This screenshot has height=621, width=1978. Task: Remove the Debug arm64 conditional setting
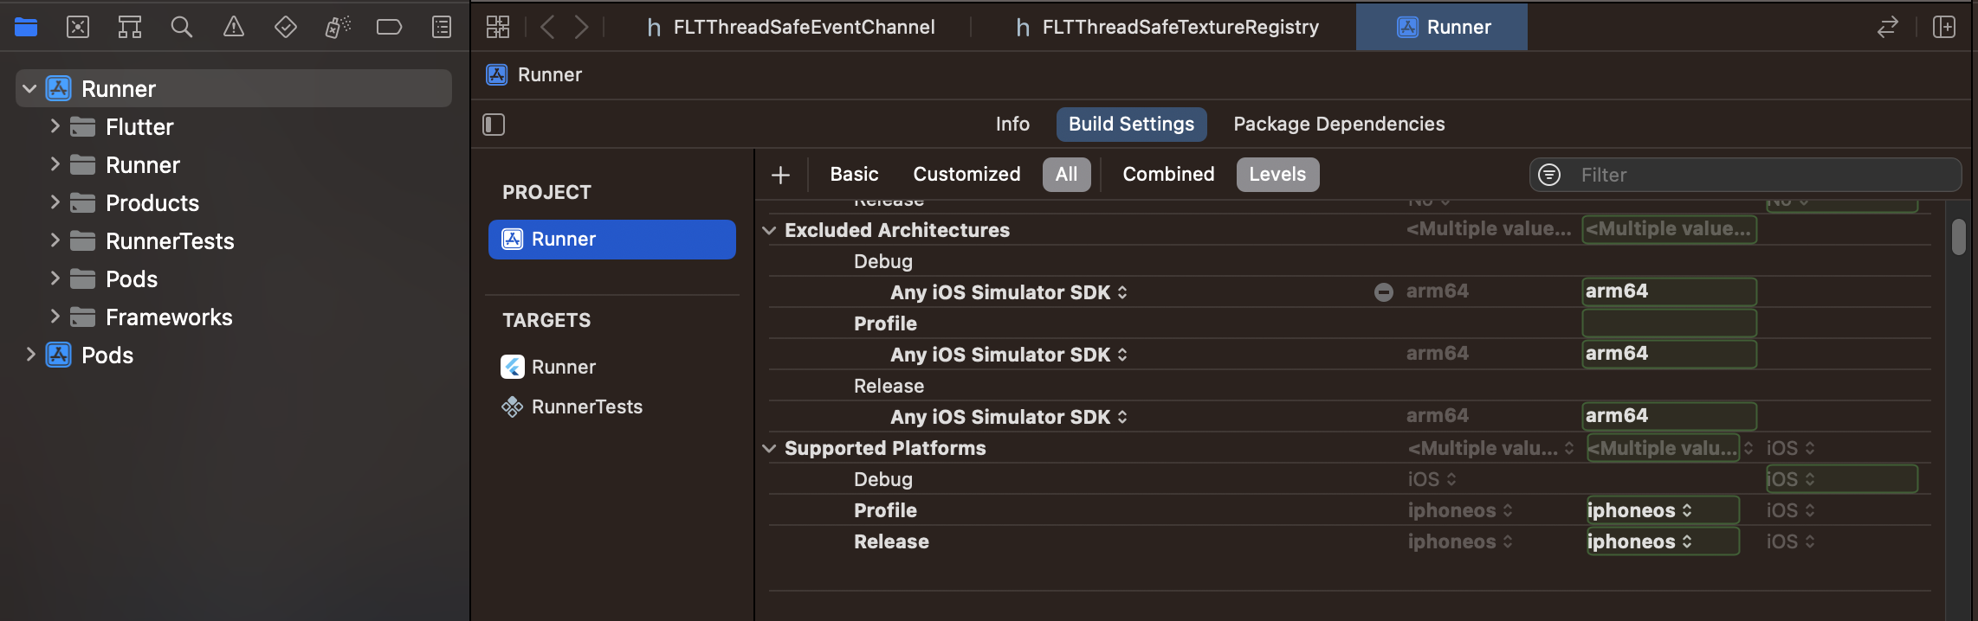[x=1384, y=292]
